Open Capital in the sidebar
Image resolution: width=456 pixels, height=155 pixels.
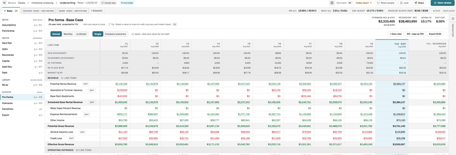coord(22,61)
